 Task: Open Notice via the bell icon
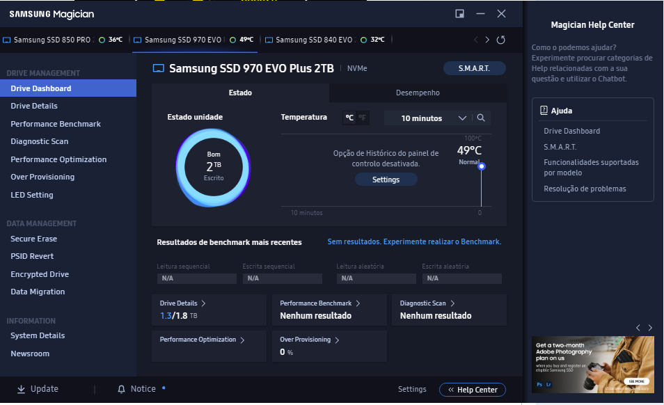pyautogui.click(x=122, y=389)
